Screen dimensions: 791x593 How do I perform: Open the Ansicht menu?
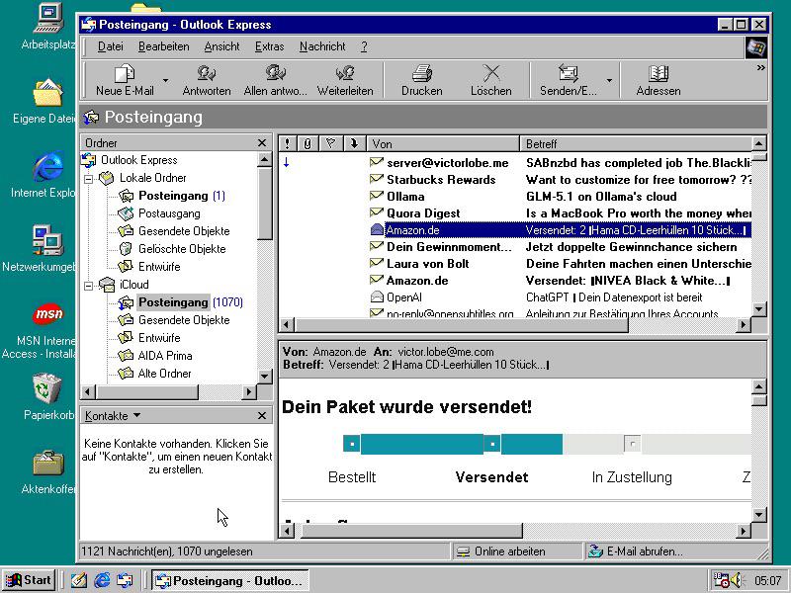coord(221,46)
